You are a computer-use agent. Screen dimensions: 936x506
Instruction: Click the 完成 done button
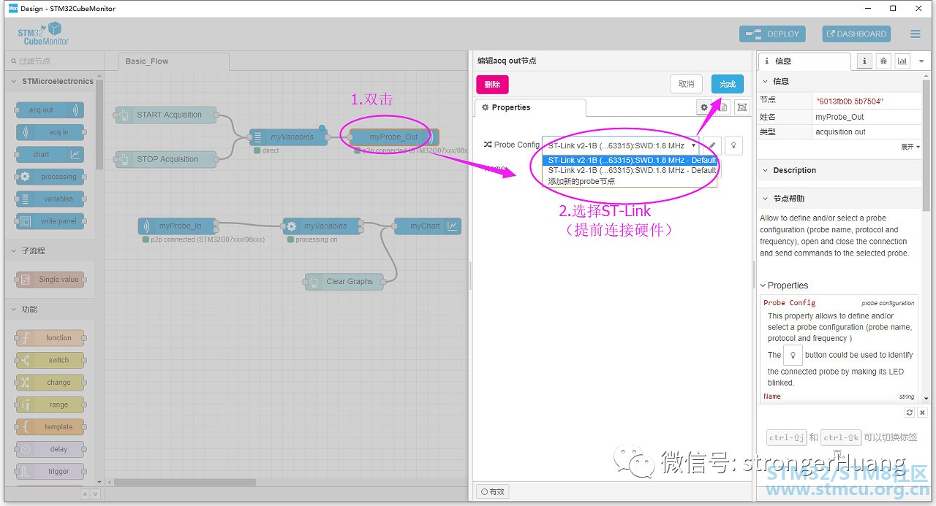coord(728,84)
